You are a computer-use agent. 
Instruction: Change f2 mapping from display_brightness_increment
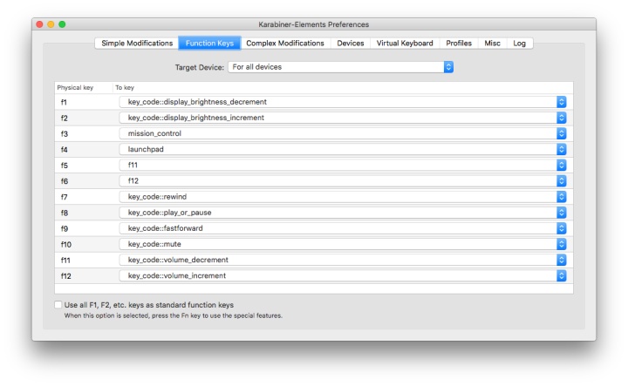(343, 118)
